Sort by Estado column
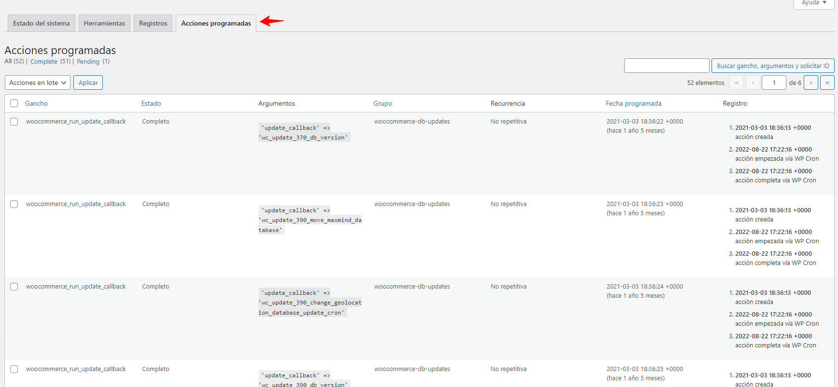Image resolution: width=838 pixels, height=387 pixels. 151,103
